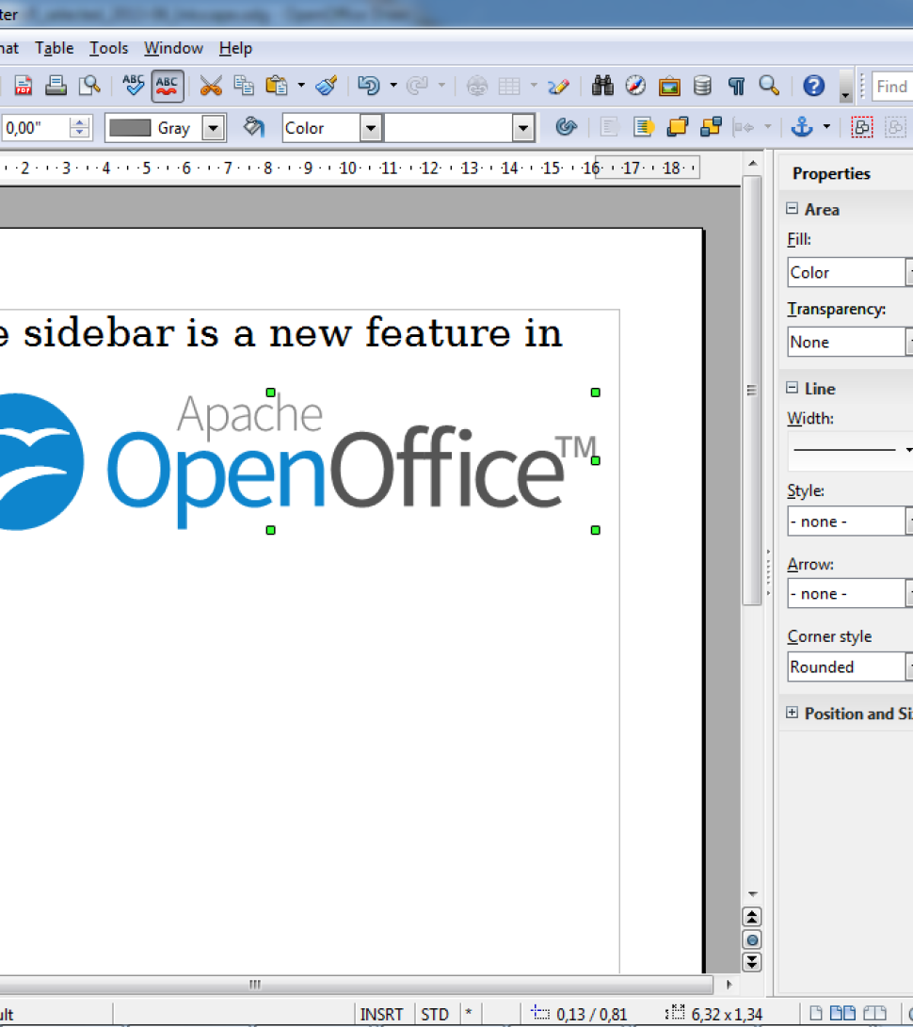
Task: Toggle Show Draw Functions
Action: click(559, 86)
